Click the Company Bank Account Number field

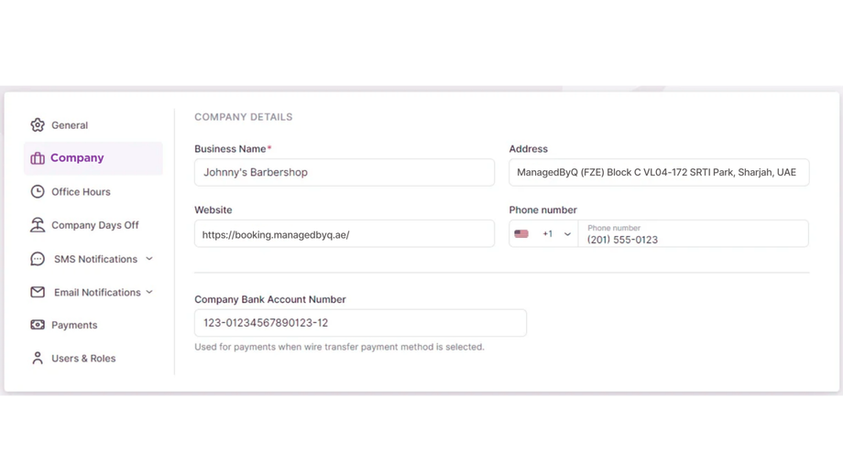tap(359, 323)
